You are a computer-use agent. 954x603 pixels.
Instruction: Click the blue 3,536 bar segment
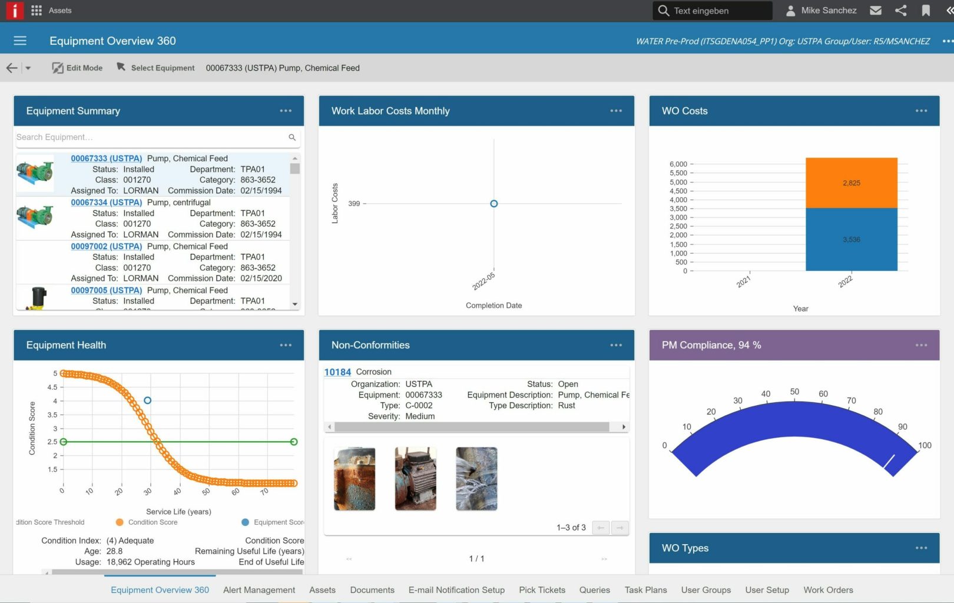[852, 240]
